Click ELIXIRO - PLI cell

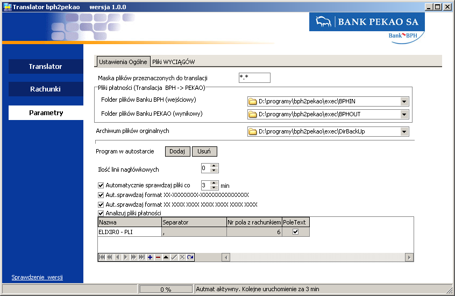(x=130, y=232)
